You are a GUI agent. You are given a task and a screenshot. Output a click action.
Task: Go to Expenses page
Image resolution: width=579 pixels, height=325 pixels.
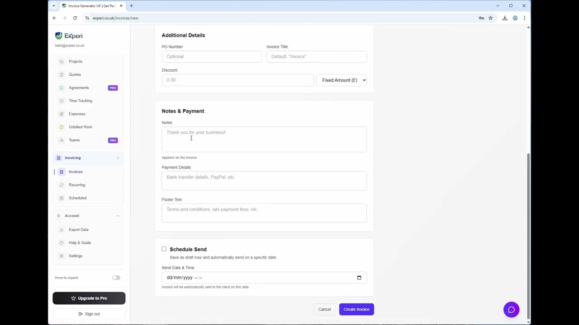pyautogui.click(x=77, y=114)
